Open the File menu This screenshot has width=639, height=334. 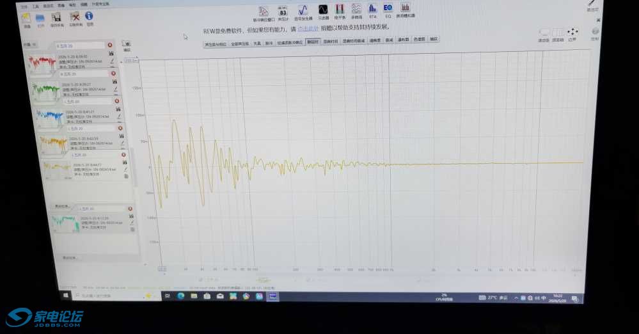(24, 7)
